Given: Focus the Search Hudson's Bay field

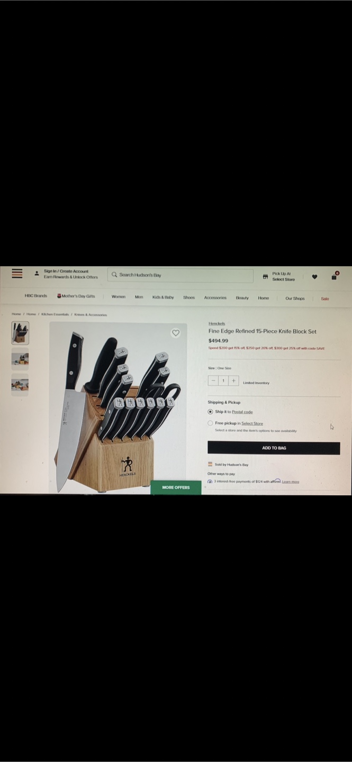Looking at the screenshot, I should click(x=180, y=275).
